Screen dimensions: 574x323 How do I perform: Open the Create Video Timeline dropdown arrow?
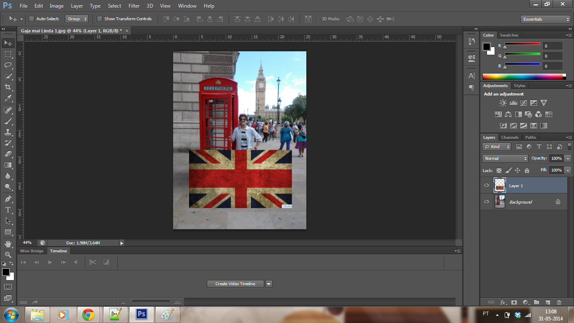269,284
